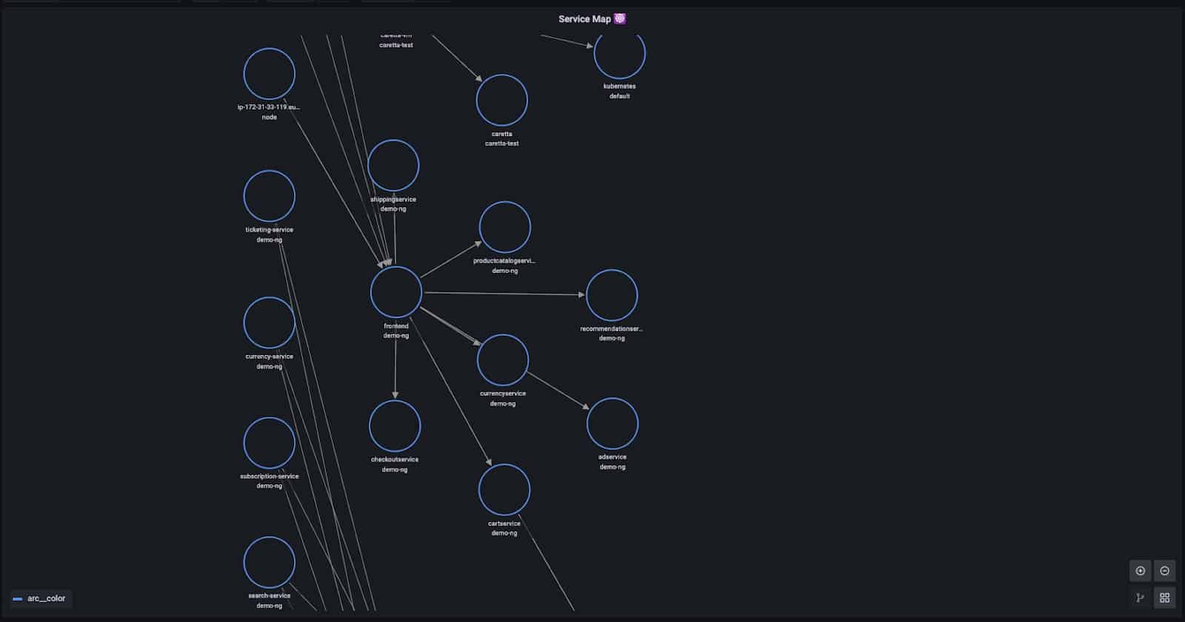Click the 'kubernetes' label text

pyautogui.click(x=620, y=87)
